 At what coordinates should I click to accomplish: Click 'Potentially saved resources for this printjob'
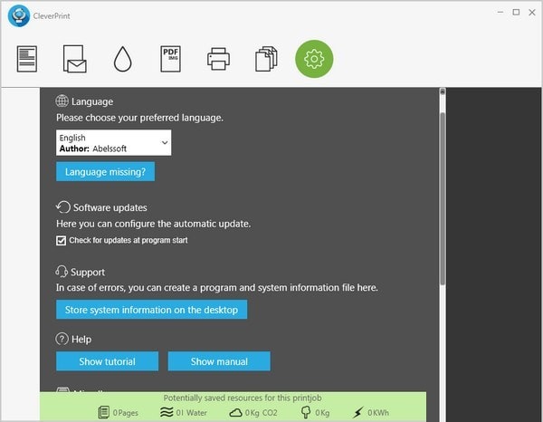(243, 398)
